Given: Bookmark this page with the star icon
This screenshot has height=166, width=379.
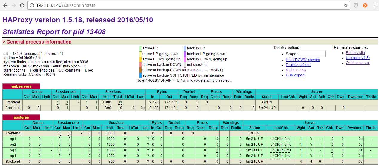Looking at the screenshot, I should (x=346, y=5).
